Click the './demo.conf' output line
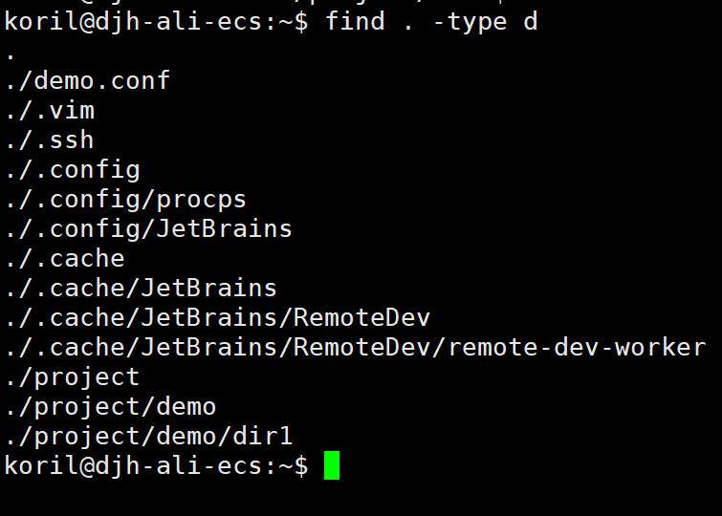Viewport: 722px width, 516px height. [x=87, y=80]
